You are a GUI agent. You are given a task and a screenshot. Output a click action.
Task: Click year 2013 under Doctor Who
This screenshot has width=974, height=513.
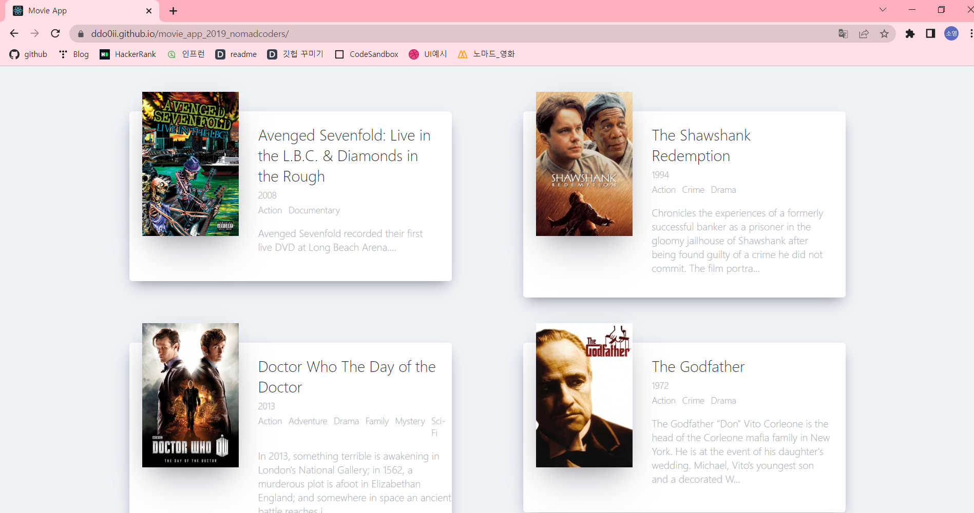click(x=266, y=406)
